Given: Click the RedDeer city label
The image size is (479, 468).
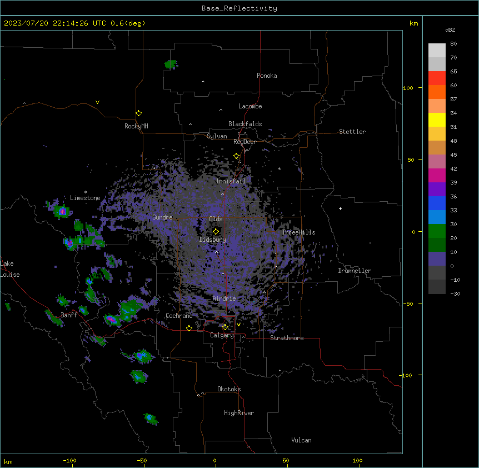Looking at the screenshot, I should click(x=245, y=142).
